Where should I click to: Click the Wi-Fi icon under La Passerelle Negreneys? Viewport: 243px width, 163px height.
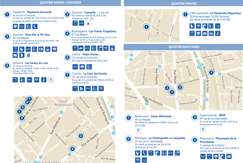(198, 26)
